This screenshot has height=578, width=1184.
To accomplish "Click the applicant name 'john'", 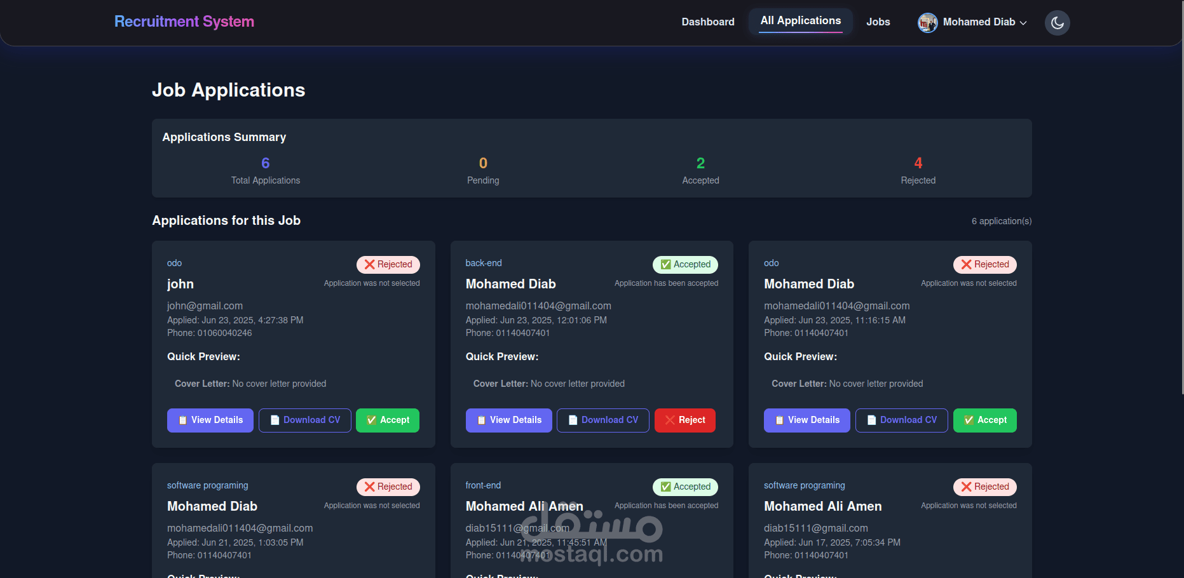I will 180,284.
